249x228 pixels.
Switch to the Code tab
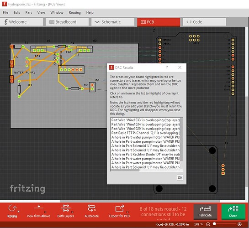tap(204, 22)
